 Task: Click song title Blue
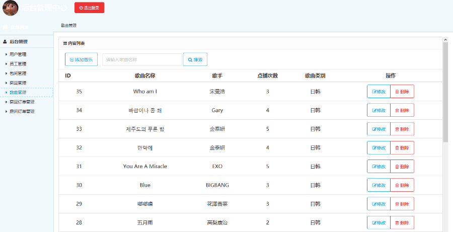point(145,185)
